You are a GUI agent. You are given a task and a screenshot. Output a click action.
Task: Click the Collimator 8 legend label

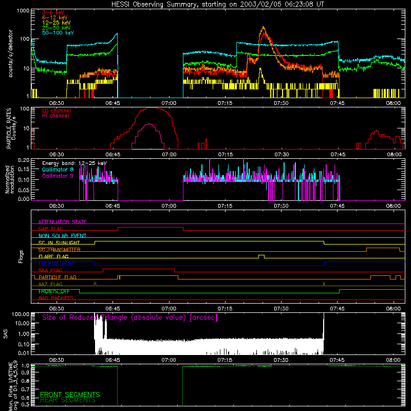(x=58, y=170)
